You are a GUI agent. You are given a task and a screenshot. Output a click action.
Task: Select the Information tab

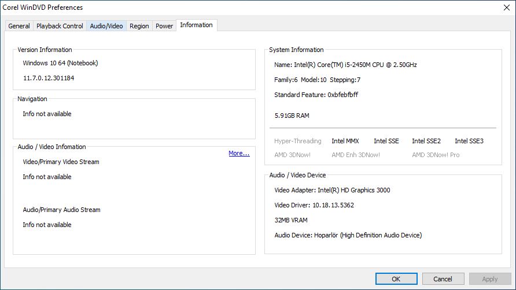(x=197, y=25)
